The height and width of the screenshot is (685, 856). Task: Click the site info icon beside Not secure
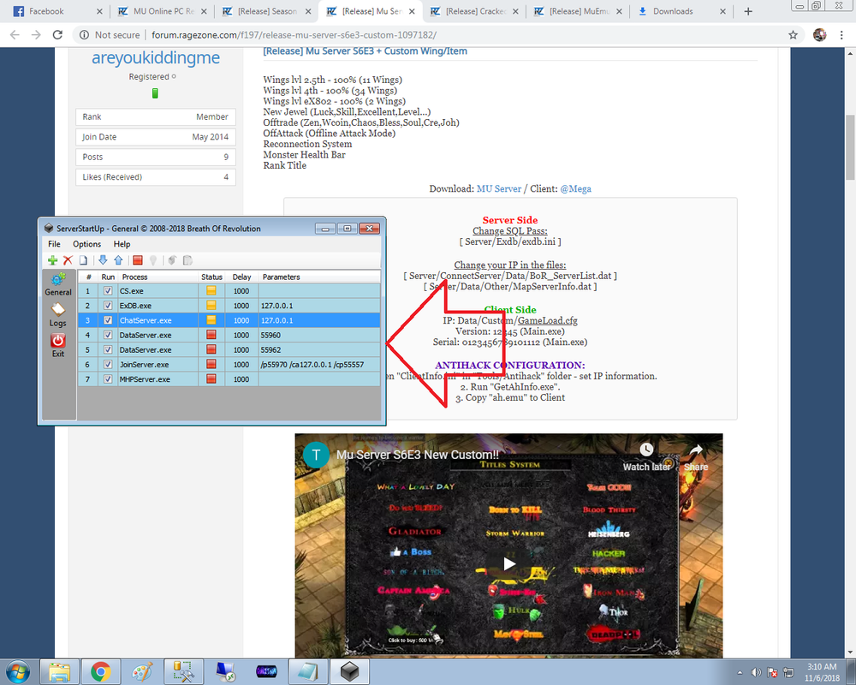click(x=84, y=35)
